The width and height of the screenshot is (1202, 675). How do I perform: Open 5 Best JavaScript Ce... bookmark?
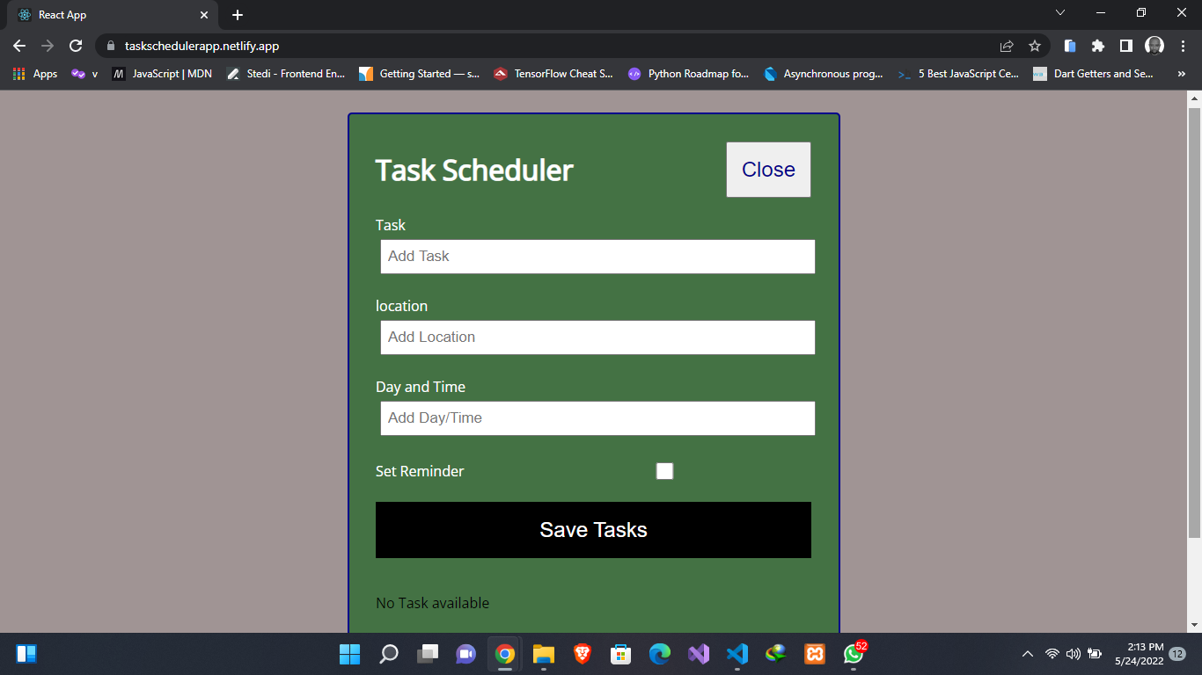[958, 74]
